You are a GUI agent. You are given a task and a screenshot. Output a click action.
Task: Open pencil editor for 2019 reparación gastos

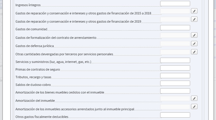click(194, 19)
